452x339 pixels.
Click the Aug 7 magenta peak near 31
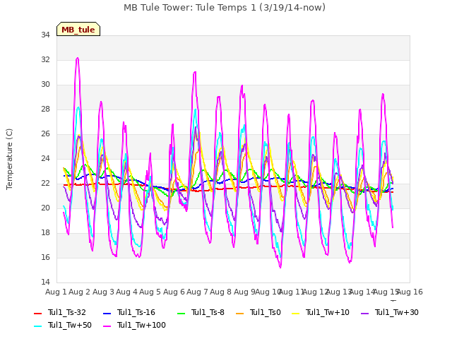tap(195, 72)
